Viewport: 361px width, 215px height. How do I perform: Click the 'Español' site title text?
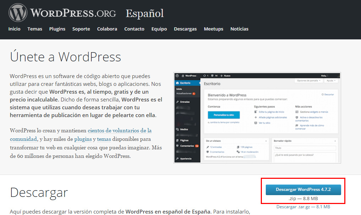tap(145, 13)
